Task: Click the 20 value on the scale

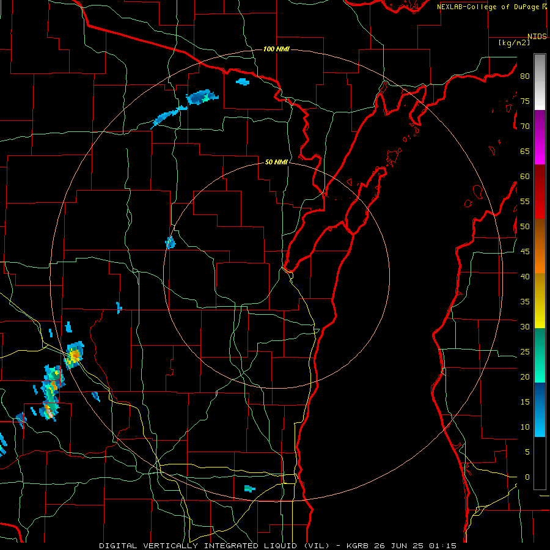Action: (x=525, y=376)
